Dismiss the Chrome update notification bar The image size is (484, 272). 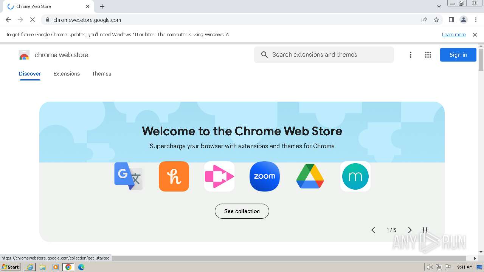tap(475, 34)
